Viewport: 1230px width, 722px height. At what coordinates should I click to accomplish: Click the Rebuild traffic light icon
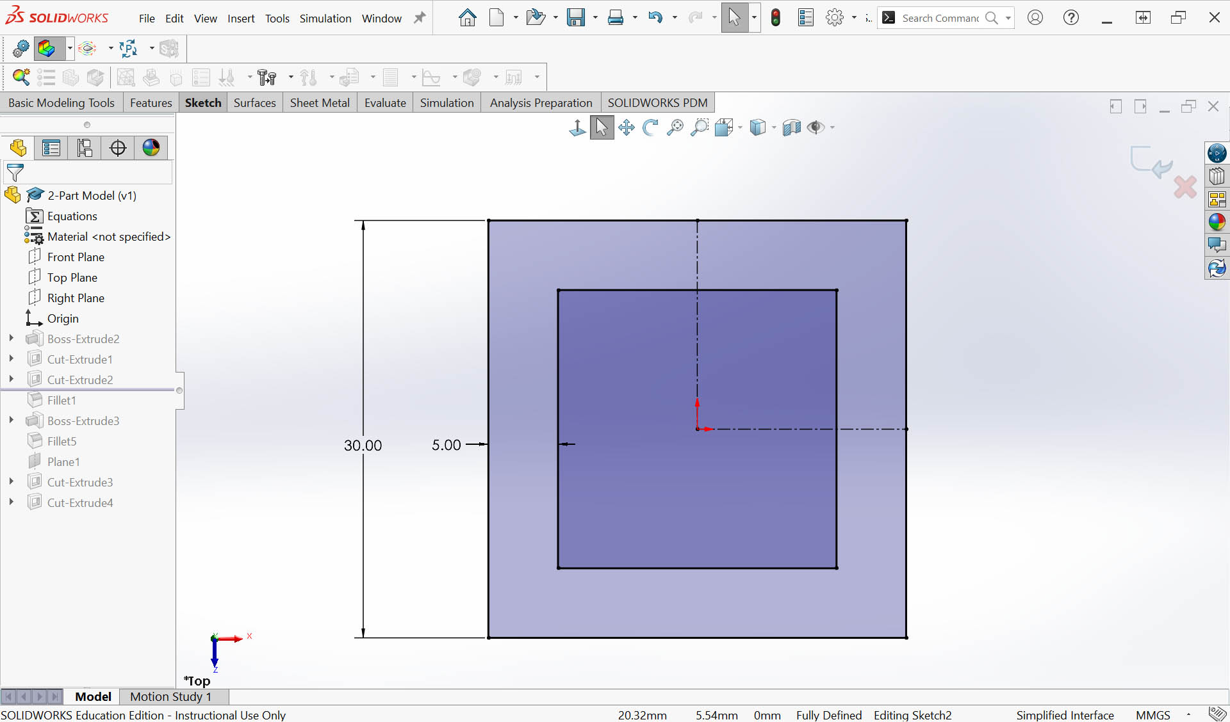[x=776, y=18]
